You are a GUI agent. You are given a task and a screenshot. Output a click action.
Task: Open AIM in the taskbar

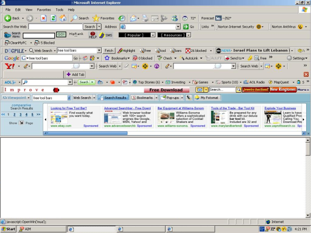click(x=42, y=229)
